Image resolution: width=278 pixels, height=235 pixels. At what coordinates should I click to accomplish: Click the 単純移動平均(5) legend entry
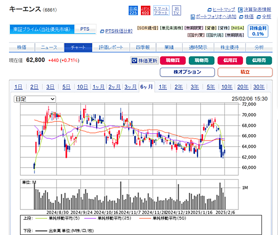coord(57,218)
